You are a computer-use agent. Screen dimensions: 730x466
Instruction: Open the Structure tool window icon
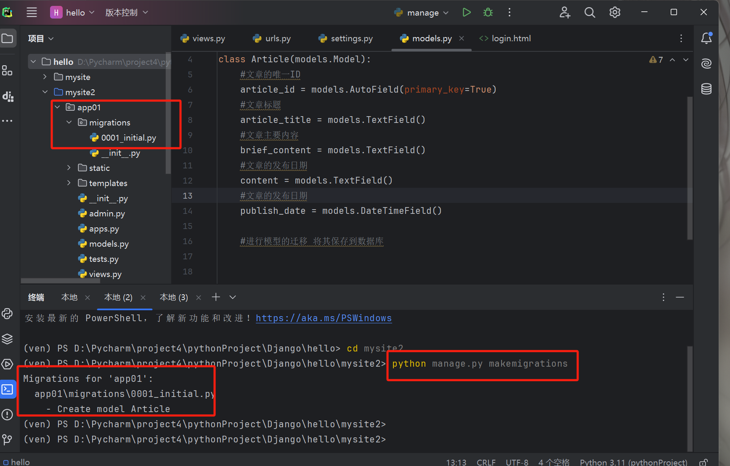[x=8, y=70]
